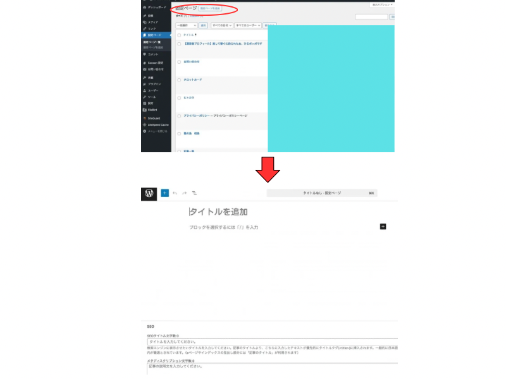Open the blue block inserter plus button

(164, 193)
